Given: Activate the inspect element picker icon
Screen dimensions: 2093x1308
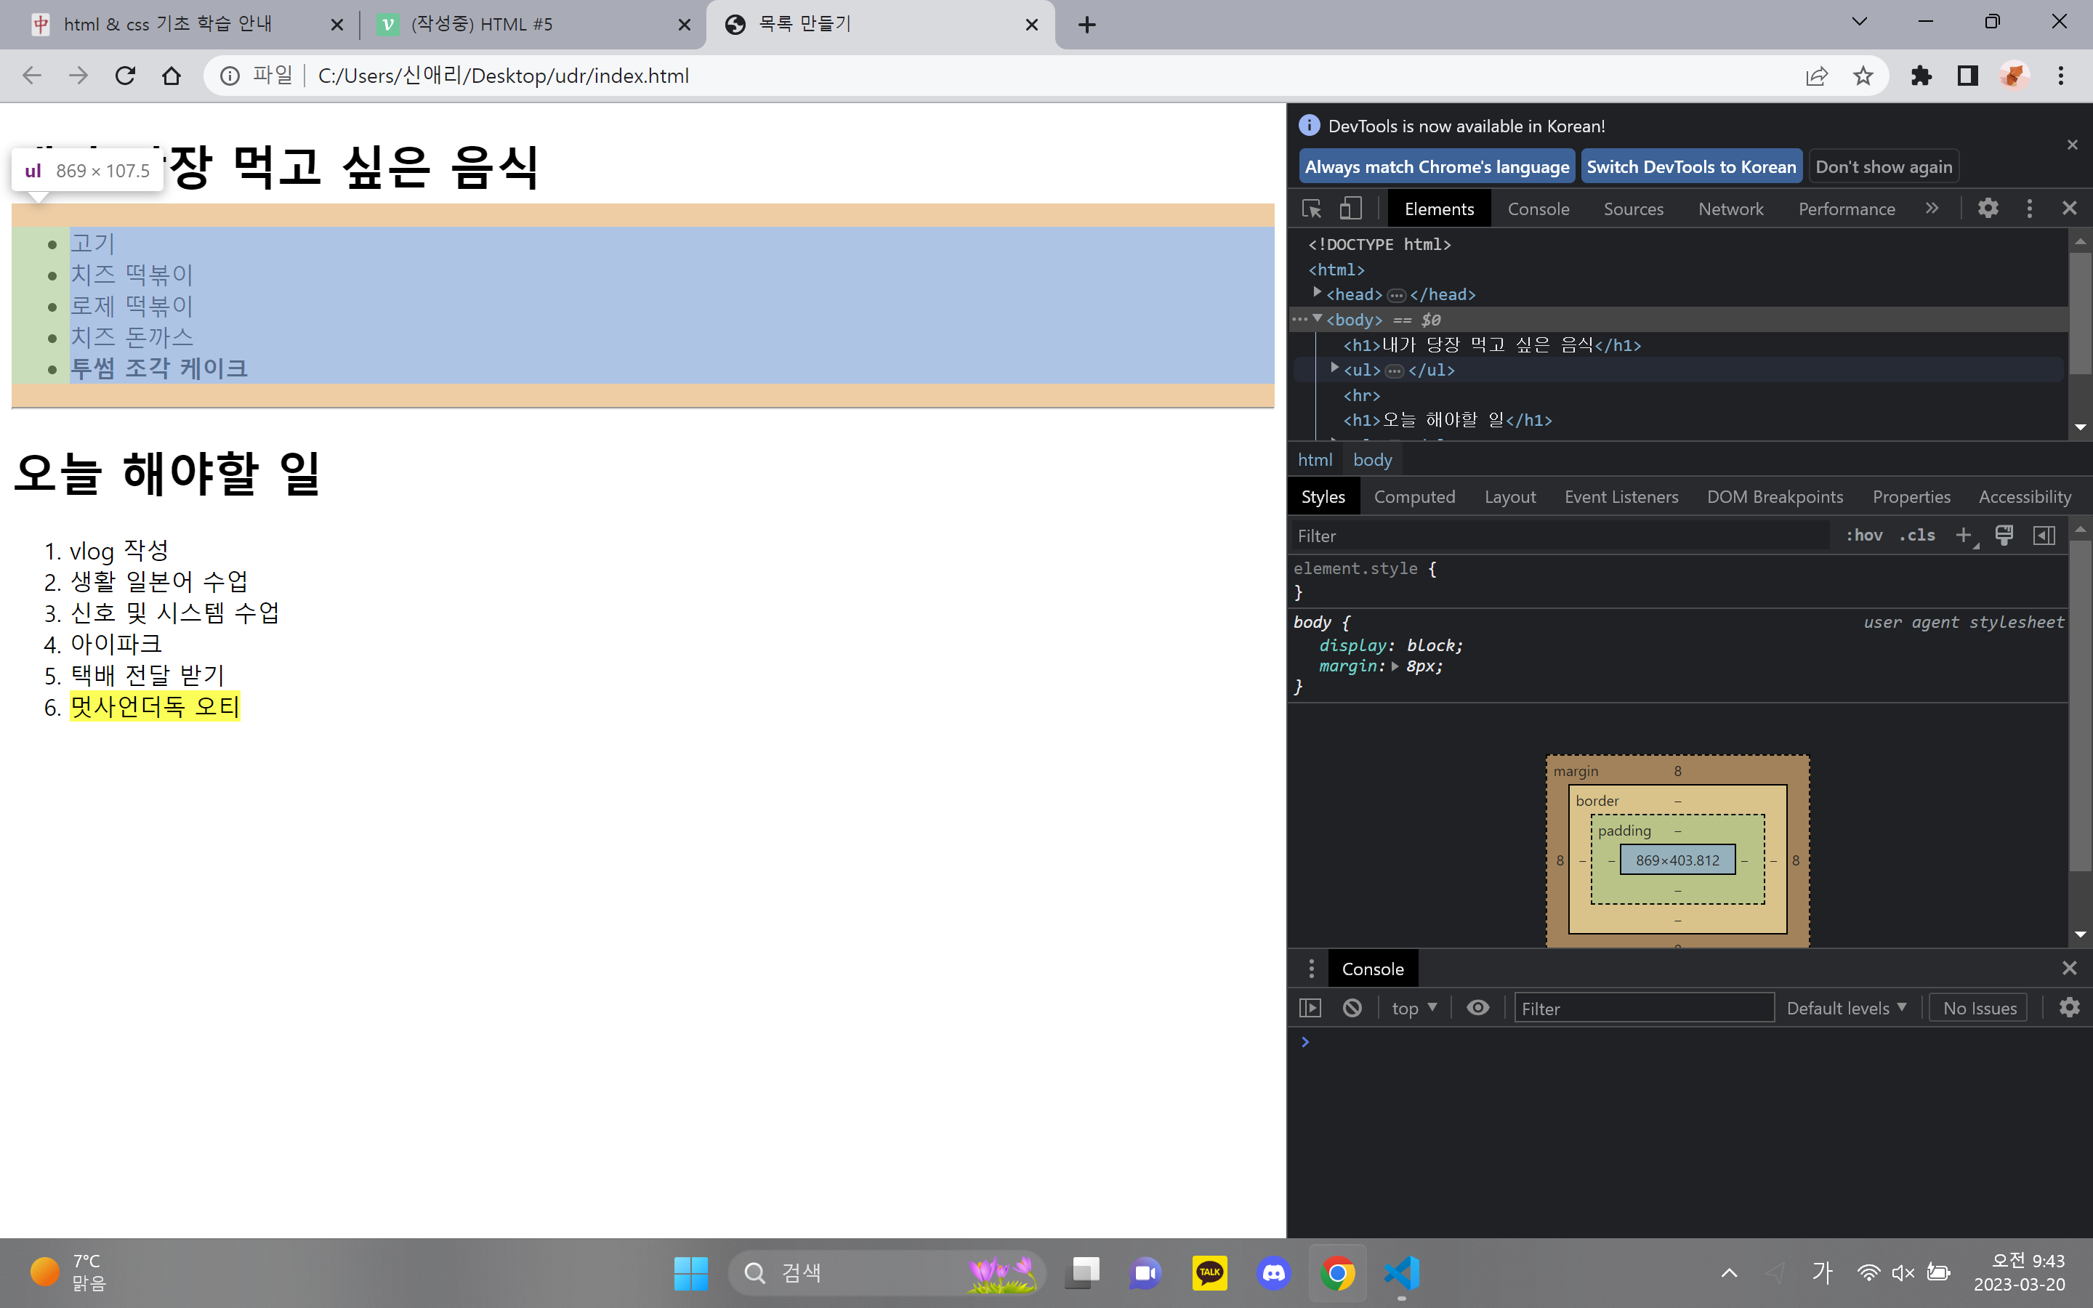Looking at the screenshot, I should [1311, 209].
